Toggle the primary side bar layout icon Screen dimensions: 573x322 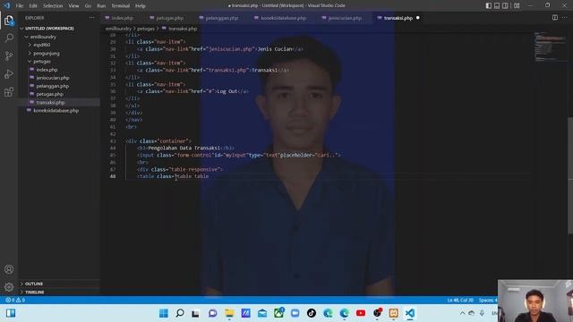(489, 5)
